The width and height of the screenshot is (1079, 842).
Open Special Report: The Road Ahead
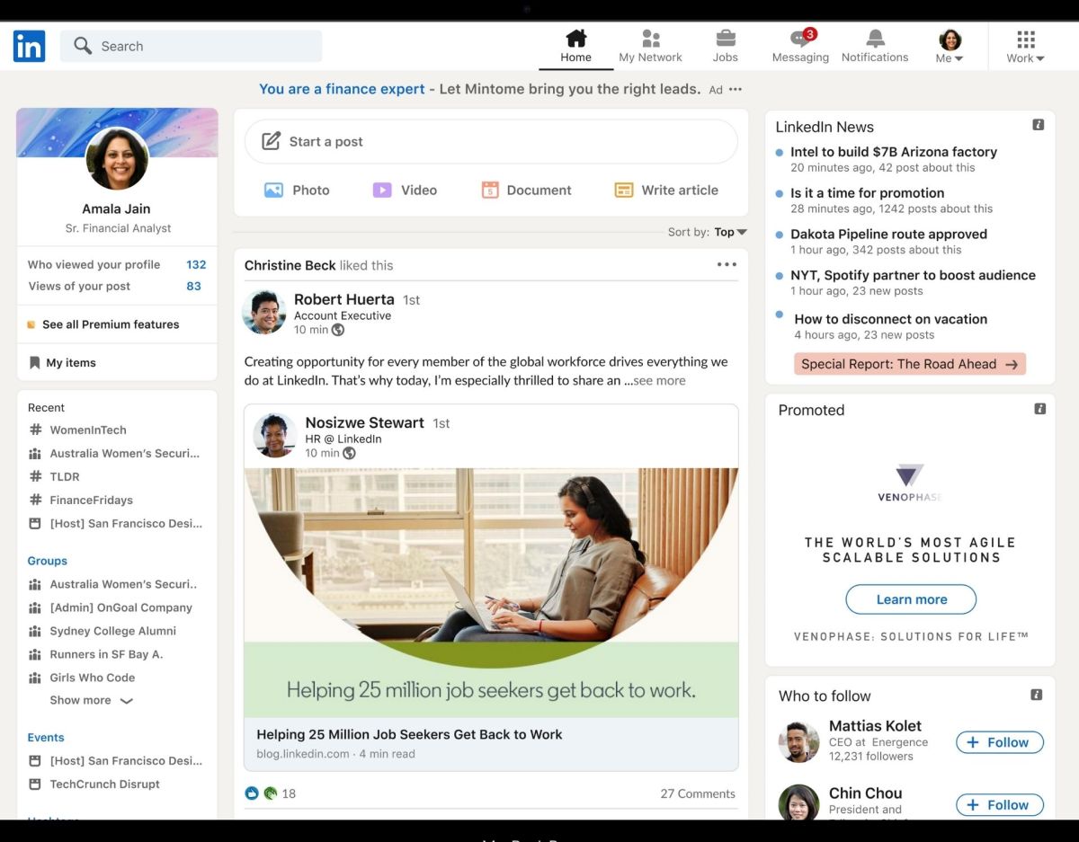(910, 364)
